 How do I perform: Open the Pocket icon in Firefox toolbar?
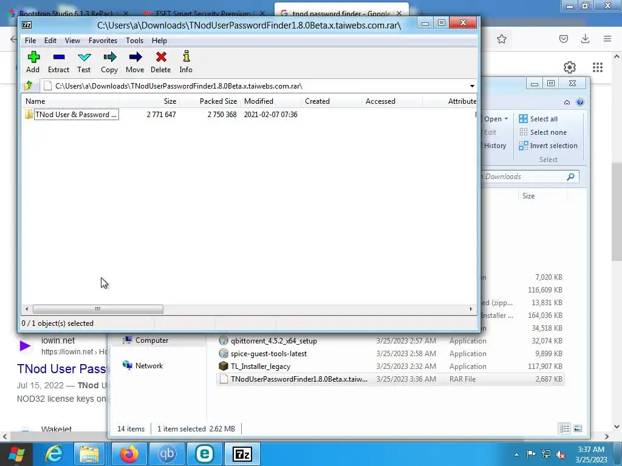(563, 39)
